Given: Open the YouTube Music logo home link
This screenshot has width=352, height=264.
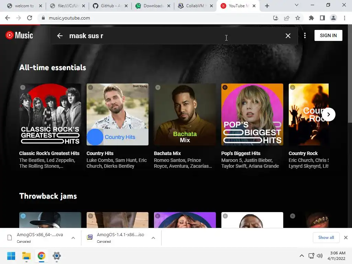Looking at the screenshot, I should [x=19, y=35].
